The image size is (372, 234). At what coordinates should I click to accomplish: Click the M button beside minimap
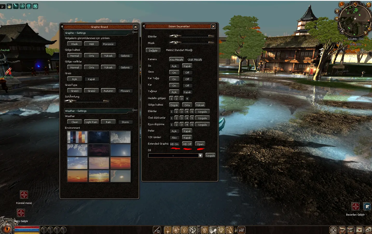click(x=337, y=19)
